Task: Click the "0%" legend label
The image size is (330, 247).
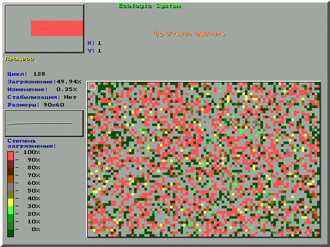Action: pos(36,229)
